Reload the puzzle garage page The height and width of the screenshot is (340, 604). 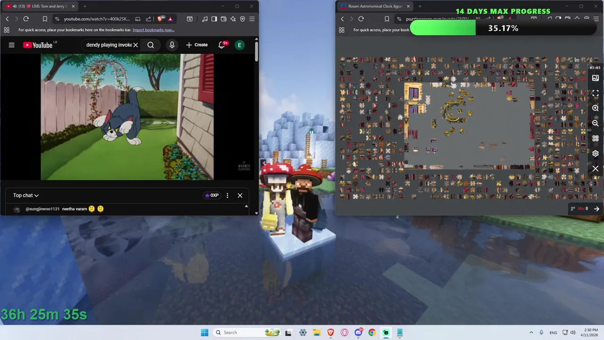coord(361,19)
